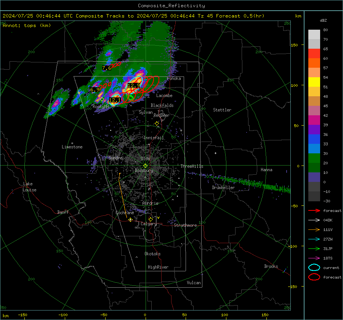
Task: Select the green 31JP arrow legend icon
Action: (314, 248)
